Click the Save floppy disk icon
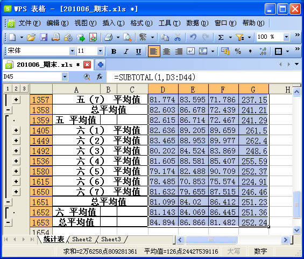 point(44,37)
